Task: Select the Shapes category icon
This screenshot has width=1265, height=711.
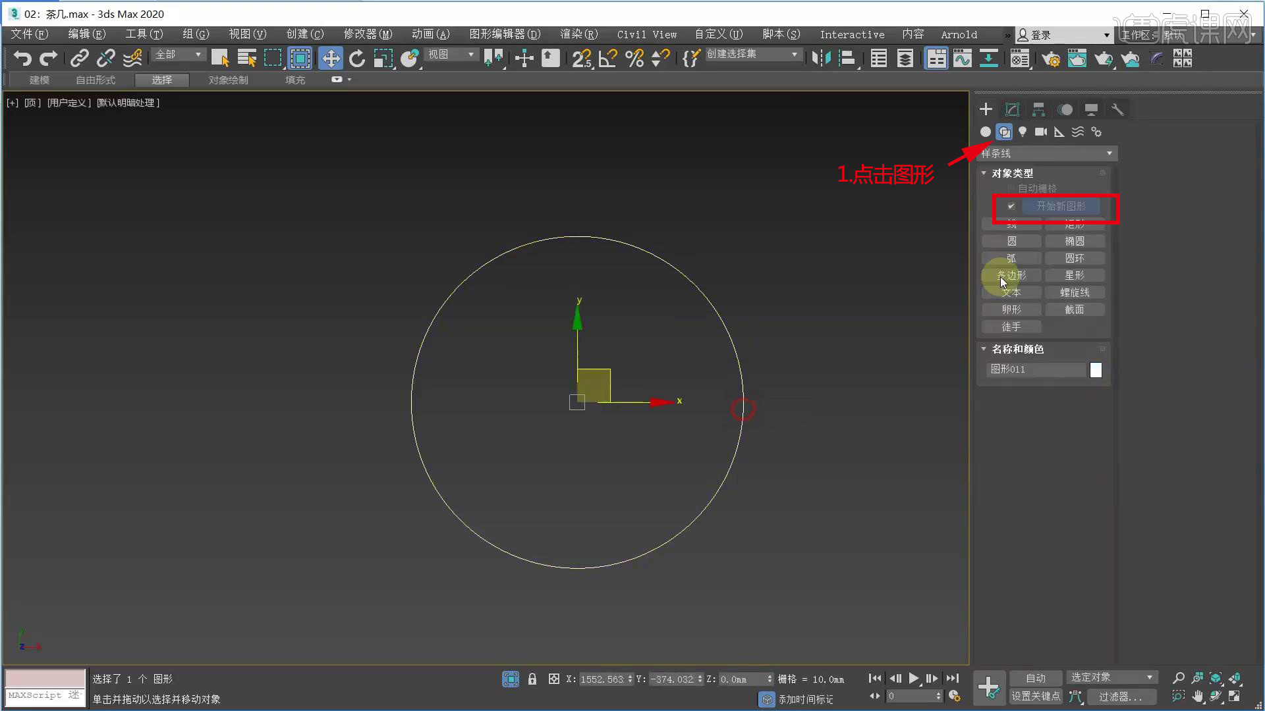Action: [1004, 132]
